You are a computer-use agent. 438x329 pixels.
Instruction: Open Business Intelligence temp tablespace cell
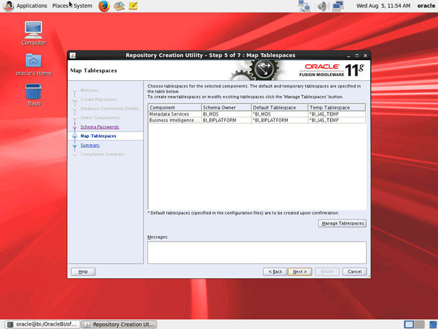tap(337, 120)
